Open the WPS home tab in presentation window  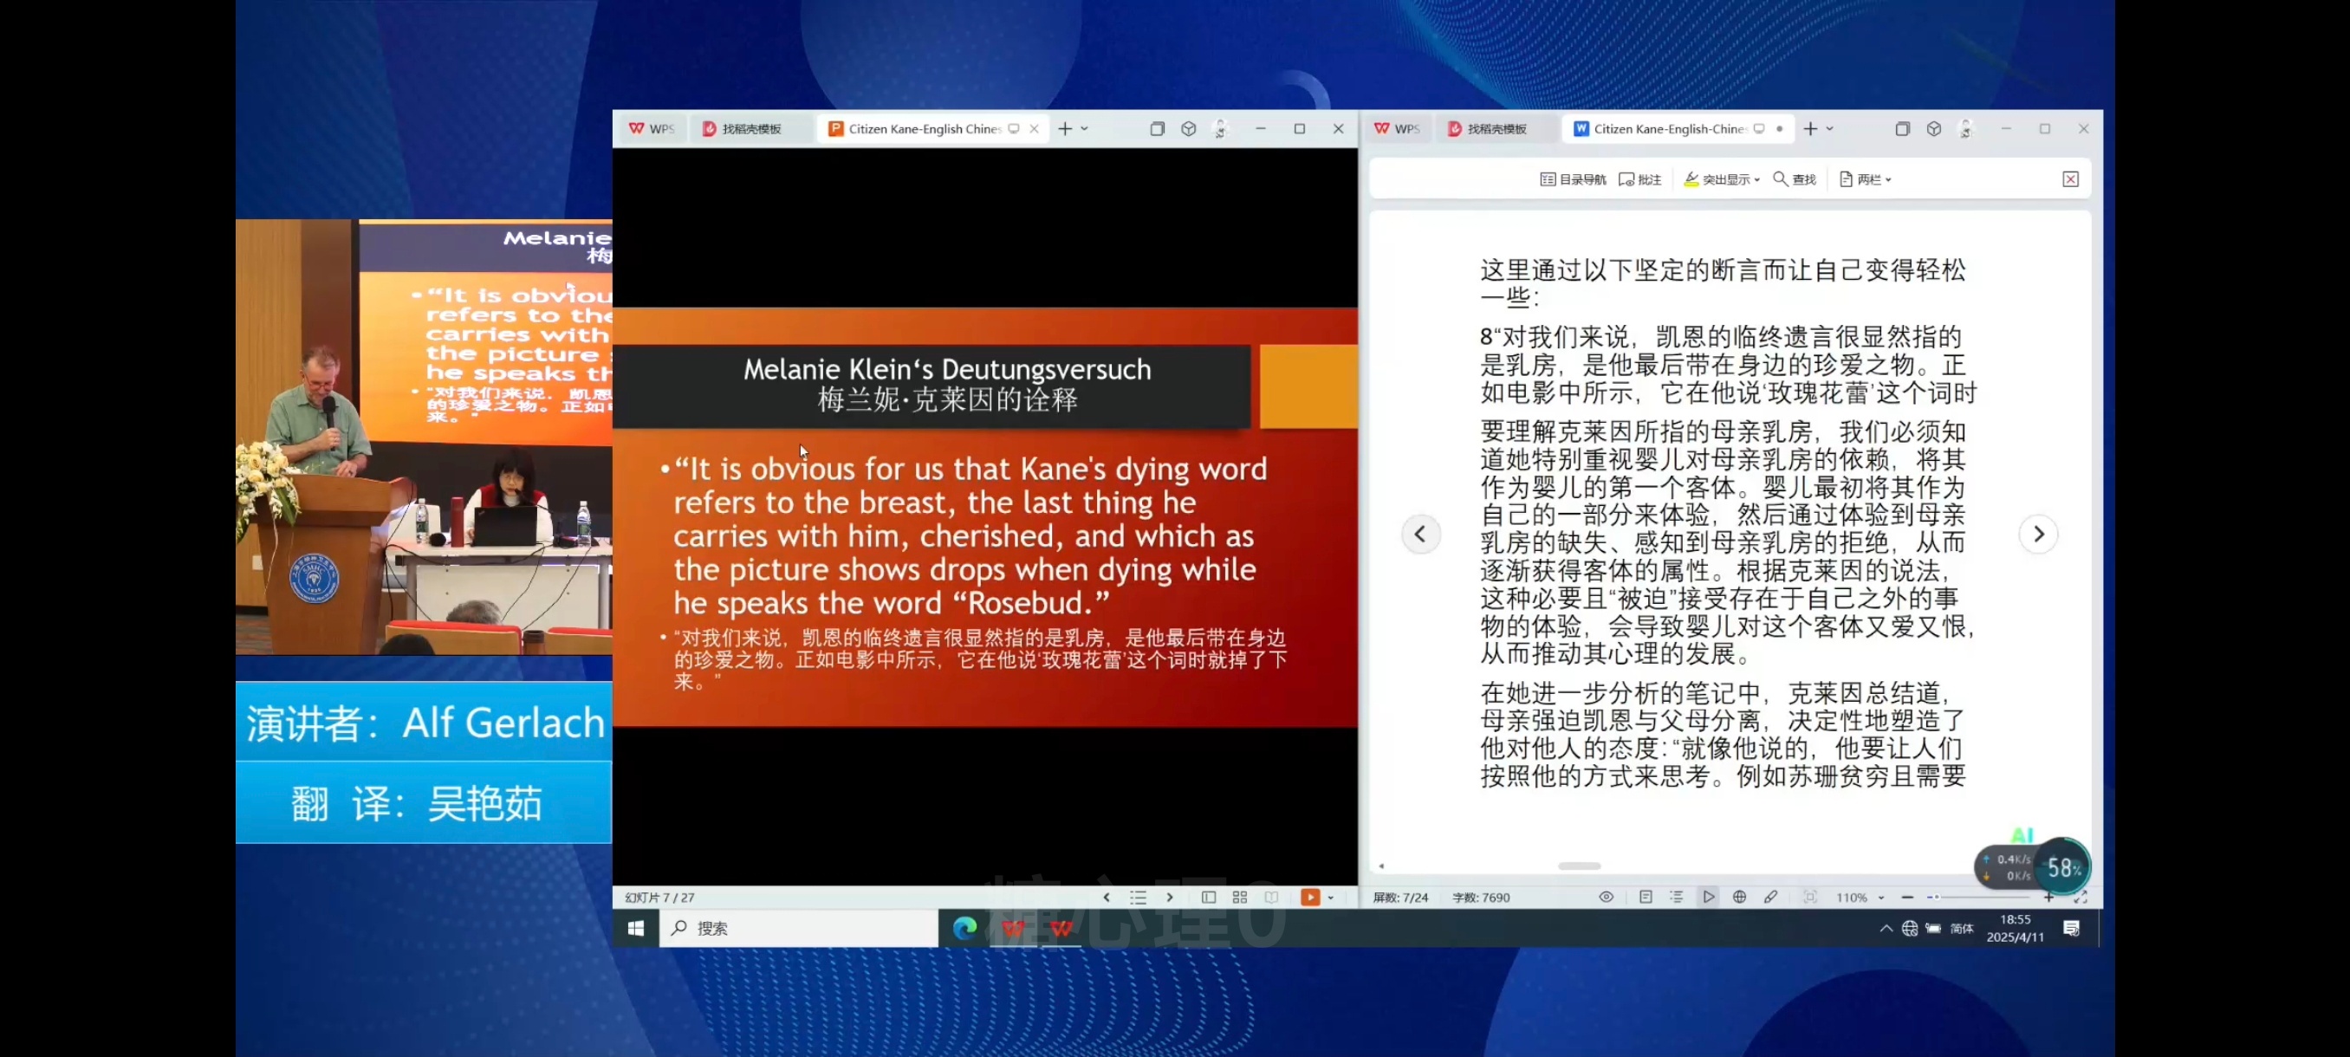[652, 128]
